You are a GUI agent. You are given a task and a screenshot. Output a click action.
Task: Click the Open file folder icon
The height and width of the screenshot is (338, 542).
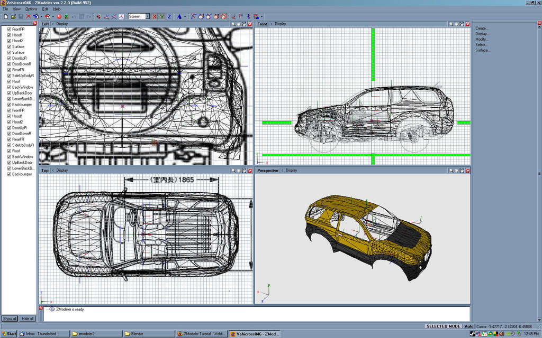pyautogui.click(x=13, y=16)
